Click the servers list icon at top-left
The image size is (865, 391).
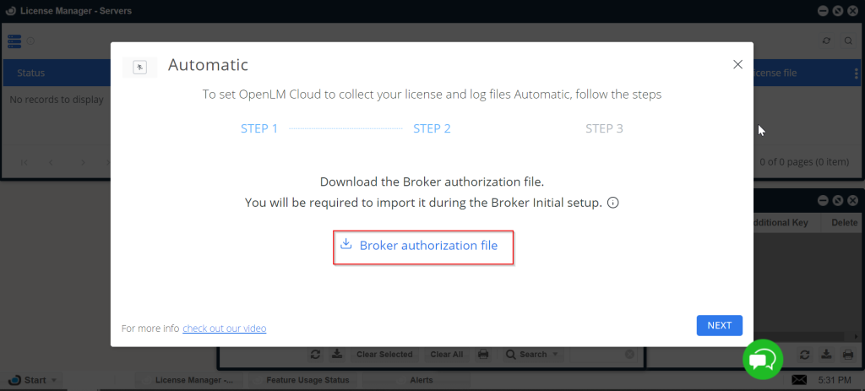pos(14,41)
